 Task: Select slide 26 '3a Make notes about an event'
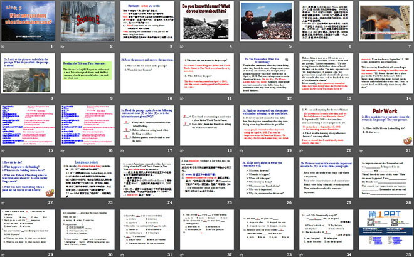pos(267,178)
